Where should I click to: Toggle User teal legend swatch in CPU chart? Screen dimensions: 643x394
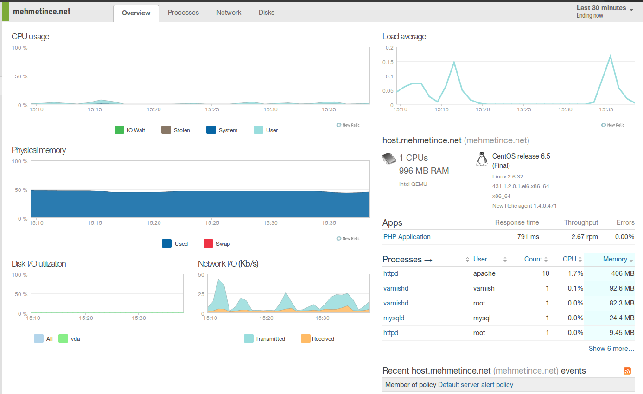258,130
